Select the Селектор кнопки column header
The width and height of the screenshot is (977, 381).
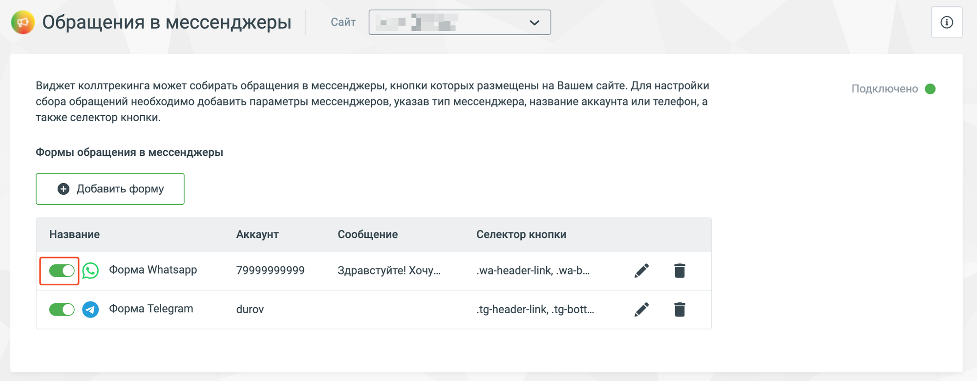point(521,234)
